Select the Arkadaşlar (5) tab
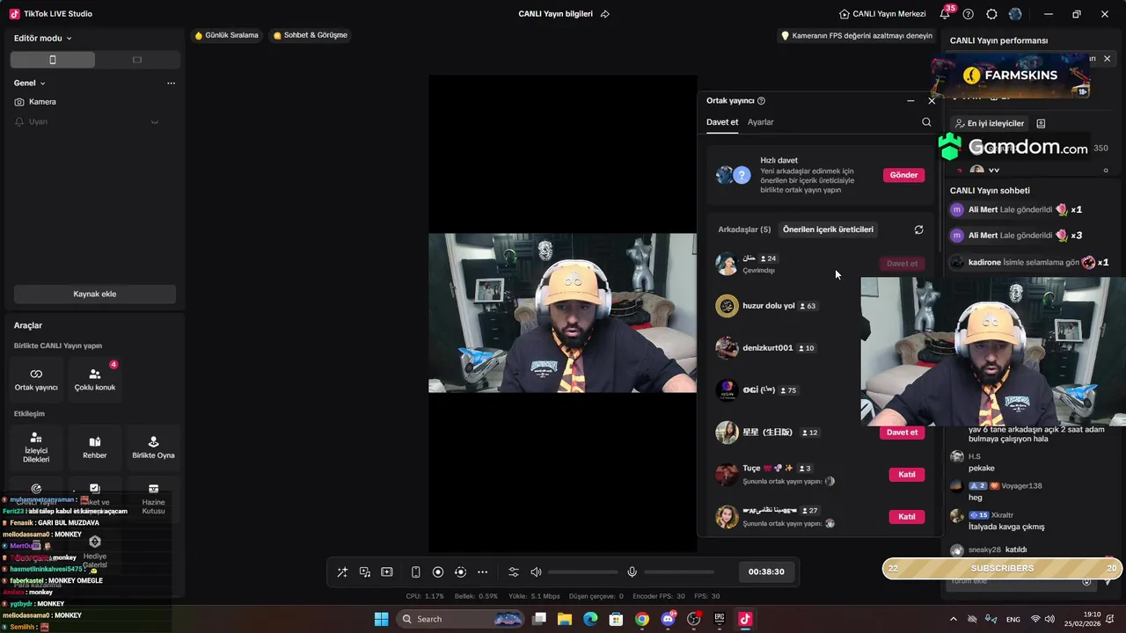The width and height of the screenshot is (1126, 633). [744, 229]
